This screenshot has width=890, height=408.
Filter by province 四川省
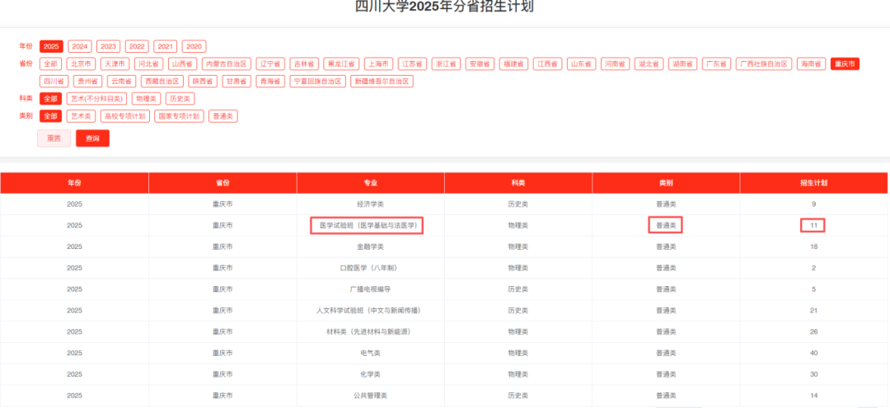(54, 82)
